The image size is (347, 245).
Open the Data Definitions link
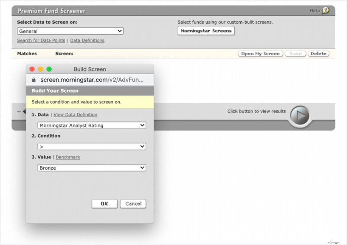(87, 40)
